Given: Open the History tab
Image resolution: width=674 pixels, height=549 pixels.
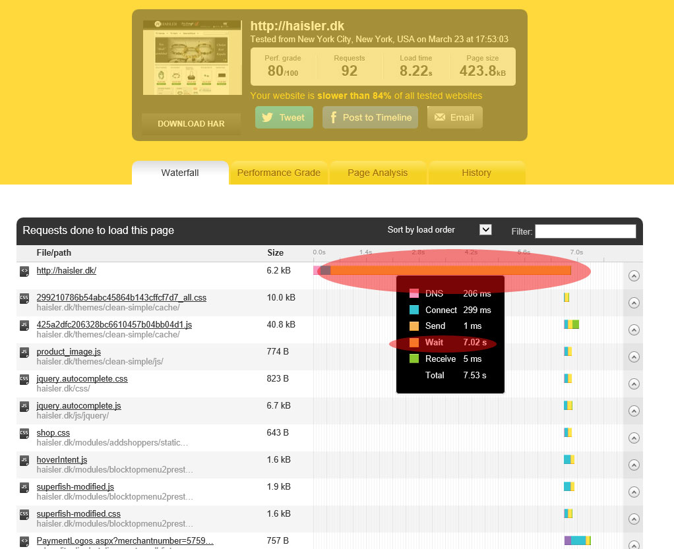Looking at the screenshot, I should [477, 173].
